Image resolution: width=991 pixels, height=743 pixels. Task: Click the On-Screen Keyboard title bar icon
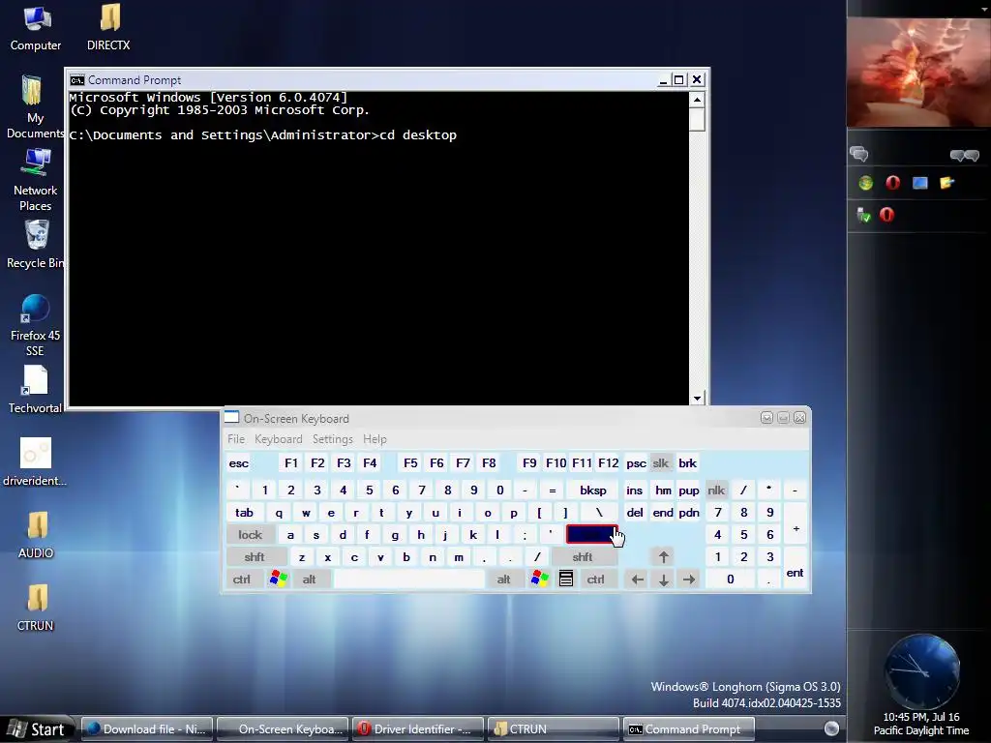click(232, 417)
